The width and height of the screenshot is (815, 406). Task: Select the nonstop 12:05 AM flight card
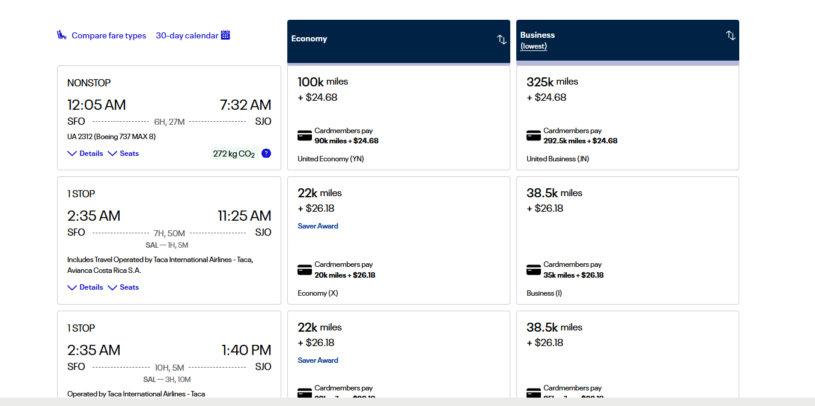click(168, 118)
